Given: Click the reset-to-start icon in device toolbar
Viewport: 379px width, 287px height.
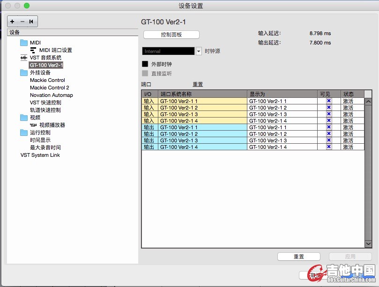Looking at the screenshot, I should coord(31,22).
